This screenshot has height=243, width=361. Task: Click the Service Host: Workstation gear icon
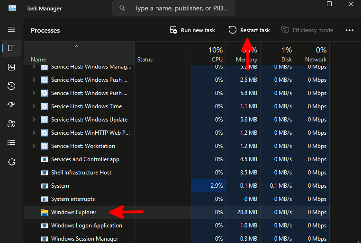click(x=45, y=146)
